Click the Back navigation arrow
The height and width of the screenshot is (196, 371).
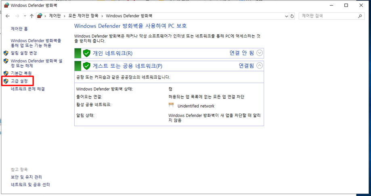(x=8, y=16)
